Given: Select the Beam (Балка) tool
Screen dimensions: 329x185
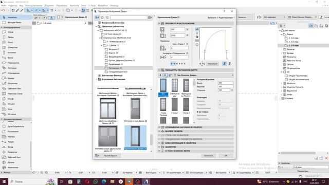Looking at the screenshot, I should click(16, 58).
